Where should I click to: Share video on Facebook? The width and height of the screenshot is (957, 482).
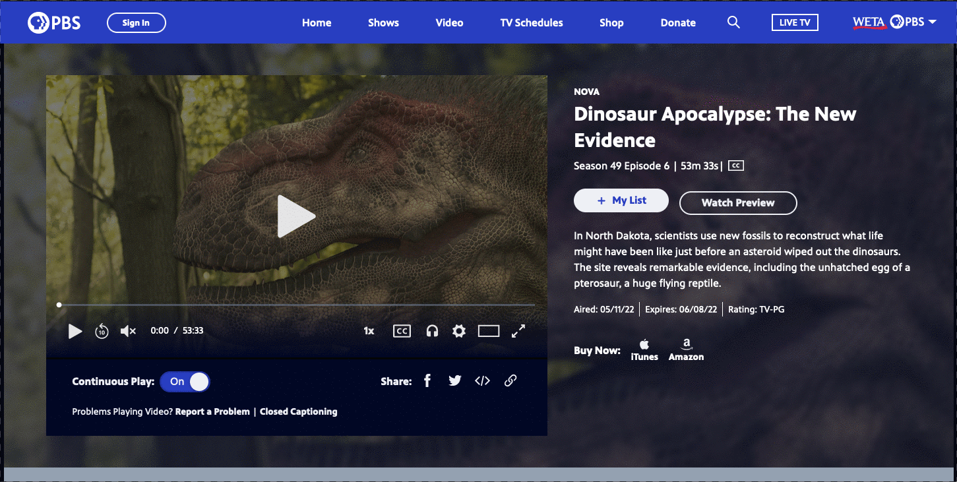(x=427, y=380)
